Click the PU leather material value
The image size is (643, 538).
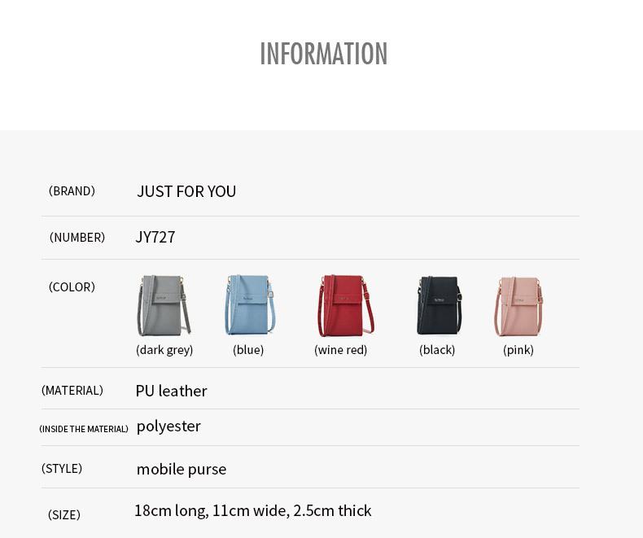pos(171,391)
